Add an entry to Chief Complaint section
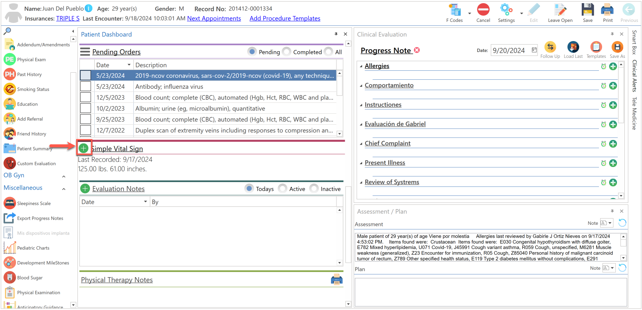The image size is (642, 310). click(613, 143)
